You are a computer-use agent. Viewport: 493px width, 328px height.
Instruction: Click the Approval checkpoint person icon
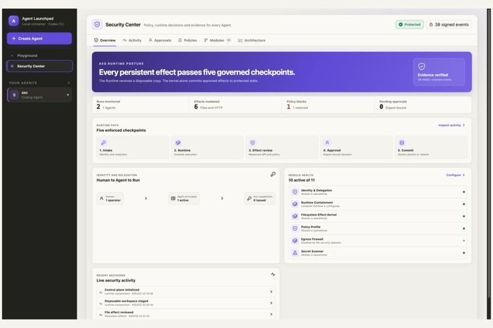pyautogui.click(x=327, y=142)
